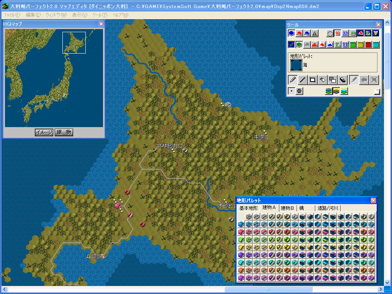Click the green letter L icon on gray

click(x=338, y=45)
